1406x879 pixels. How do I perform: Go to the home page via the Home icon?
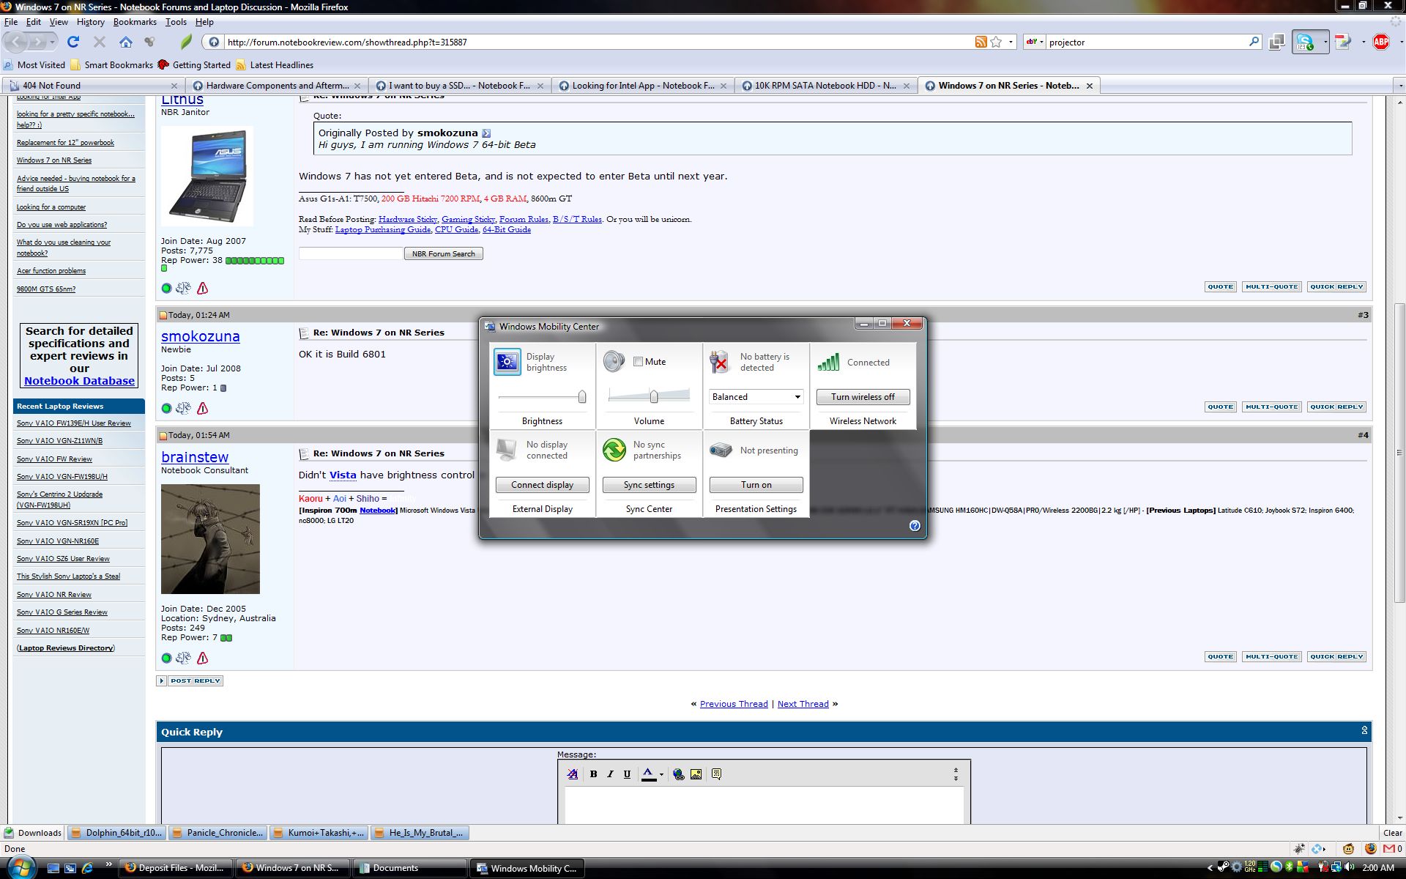pos(126,42)
